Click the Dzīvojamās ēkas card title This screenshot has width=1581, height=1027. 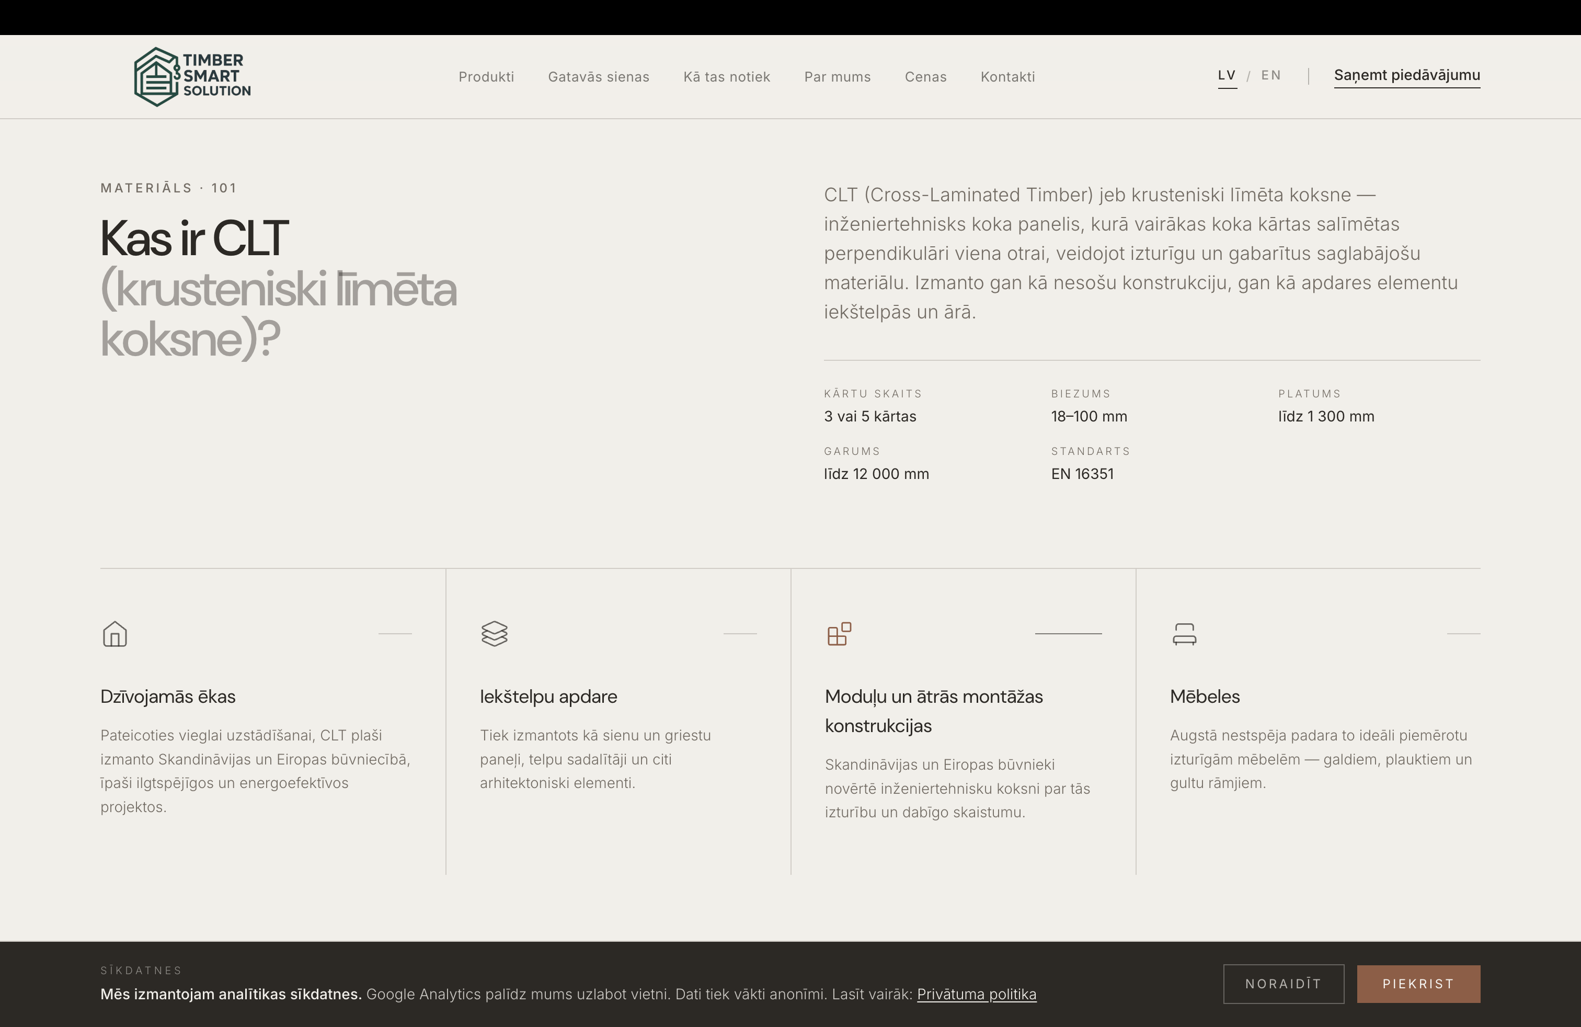click(x=168, y=696)
